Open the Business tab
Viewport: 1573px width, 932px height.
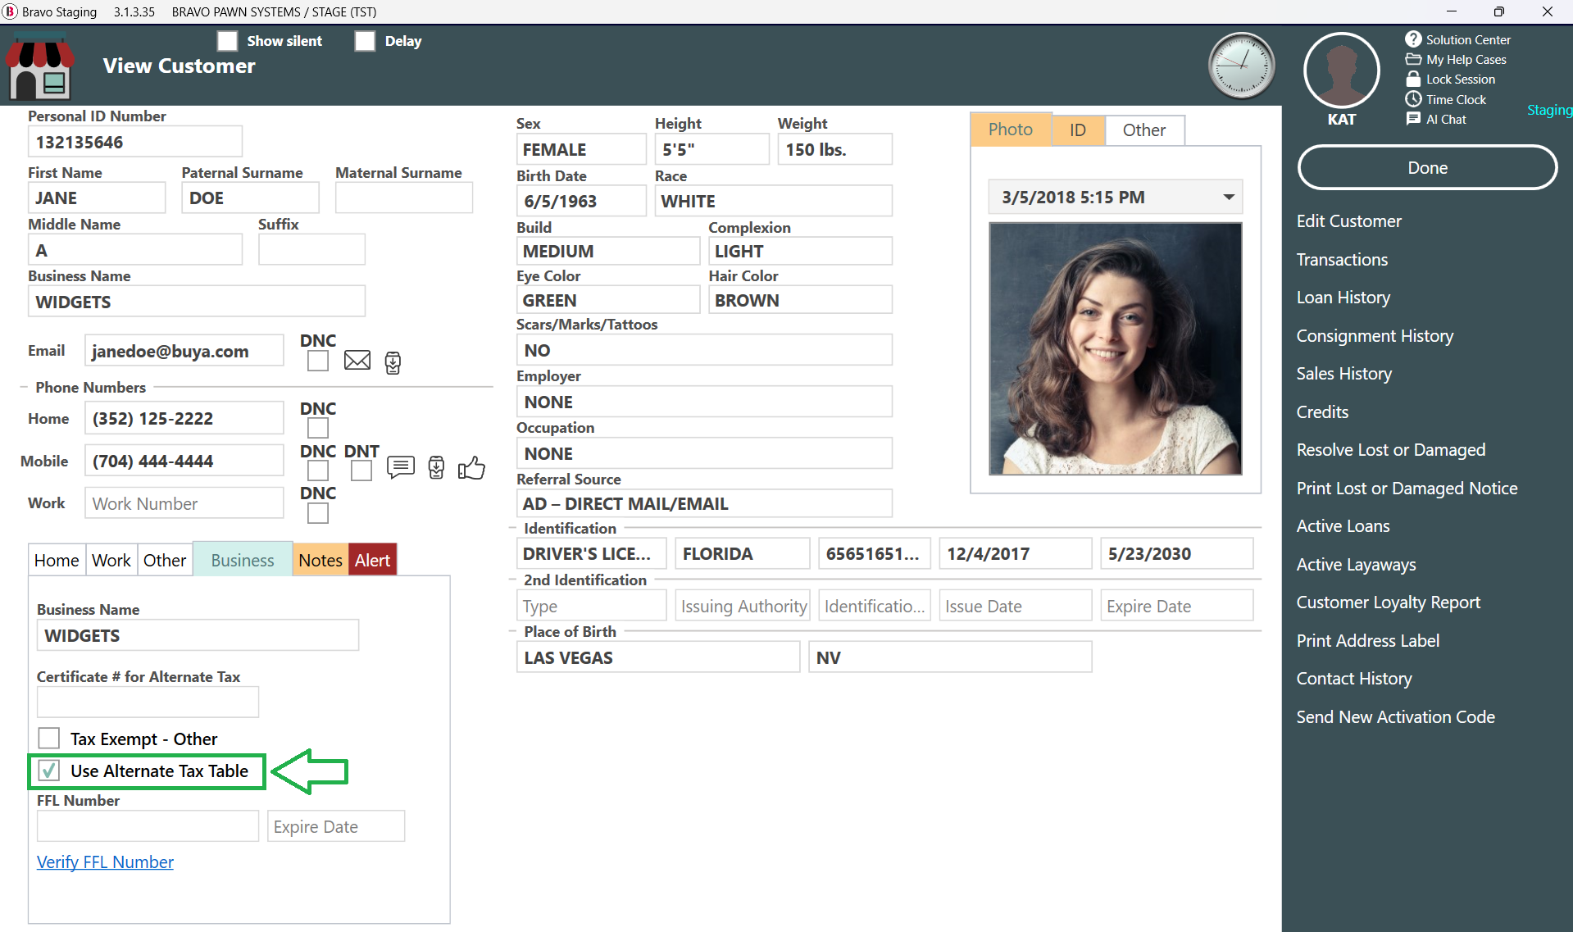pyautogui.click(x=243, y=560)
